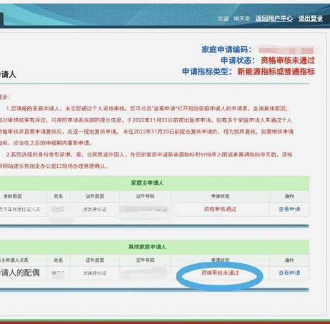Click the 欢迎 greeting text in header

point(223,19)
